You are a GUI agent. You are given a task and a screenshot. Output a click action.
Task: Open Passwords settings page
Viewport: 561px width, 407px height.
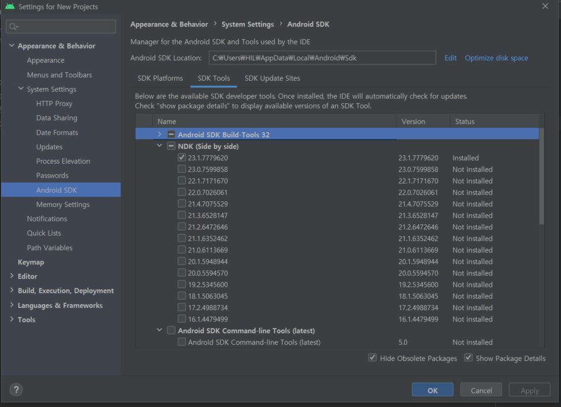point(53,175)
